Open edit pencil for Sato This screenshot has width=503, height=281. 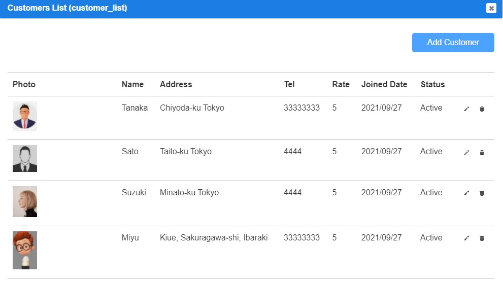466,153
